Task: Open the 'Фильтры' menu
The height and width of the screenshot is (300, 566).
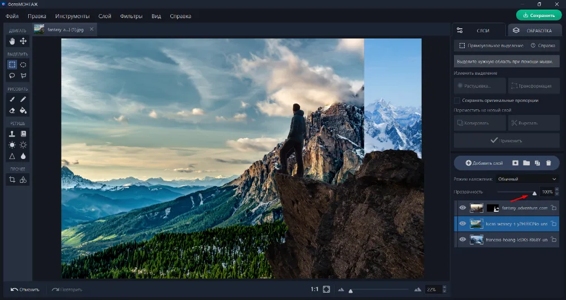Action: [x=131, y=16]
